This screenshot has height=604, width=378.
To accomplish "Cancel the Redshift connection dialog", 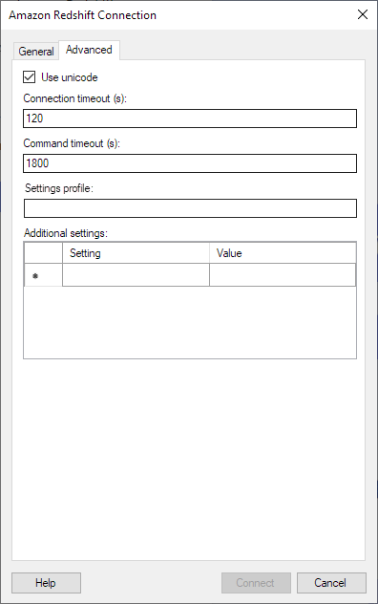I will (x=331, y=583).
